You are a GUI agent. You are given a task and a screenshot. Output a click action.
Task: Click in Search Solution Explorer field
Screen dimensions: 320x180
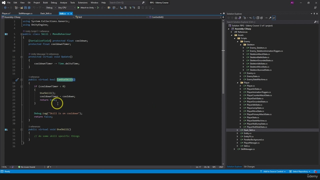270,22
